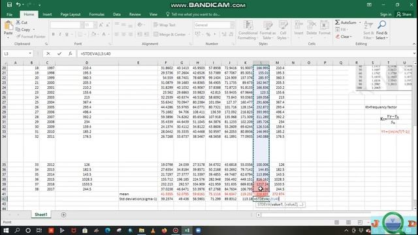Open Insert Function with the fx icon

(70, 54)
